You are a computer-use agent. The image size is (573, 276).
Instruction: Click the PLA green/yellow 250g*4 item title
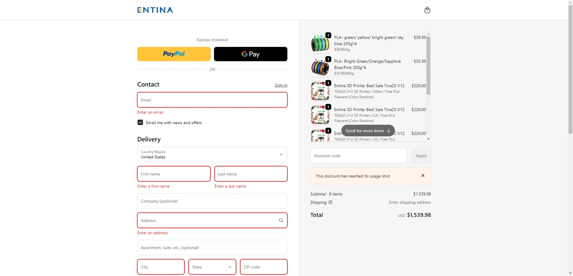pos(369,40)
